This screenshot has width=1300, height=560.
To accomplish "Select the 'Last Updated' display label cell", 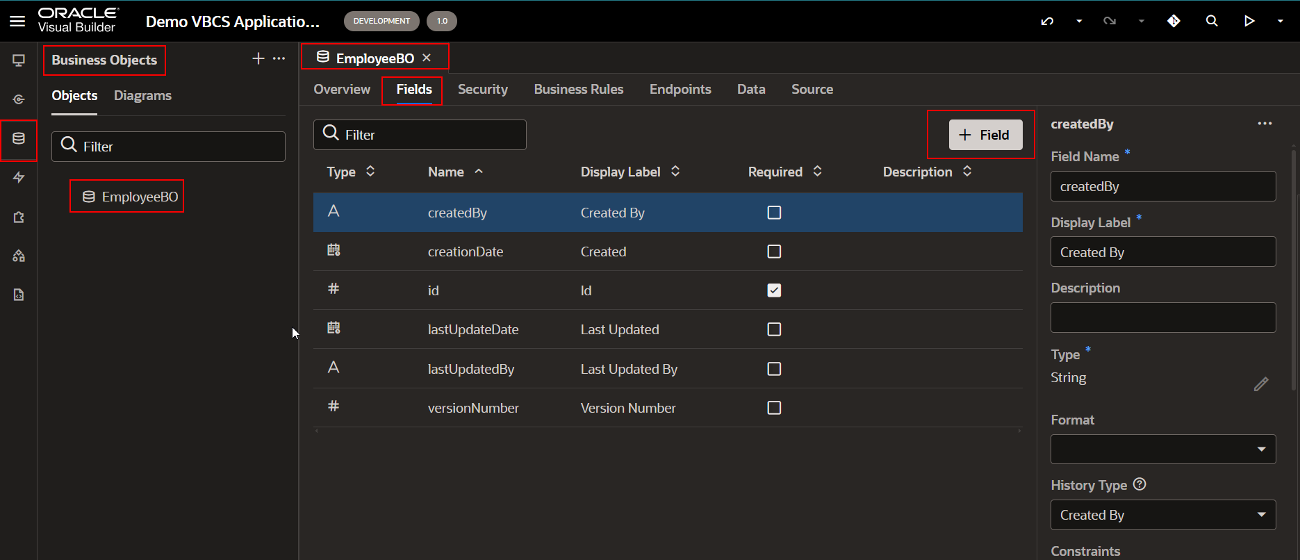I will click(x=620, y=329).
